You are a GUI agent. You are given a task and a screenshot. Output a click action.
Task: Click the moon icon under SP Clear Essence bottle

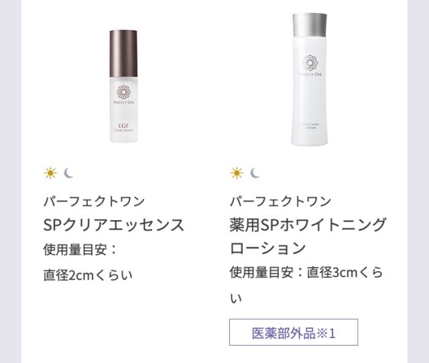[68, 173]
